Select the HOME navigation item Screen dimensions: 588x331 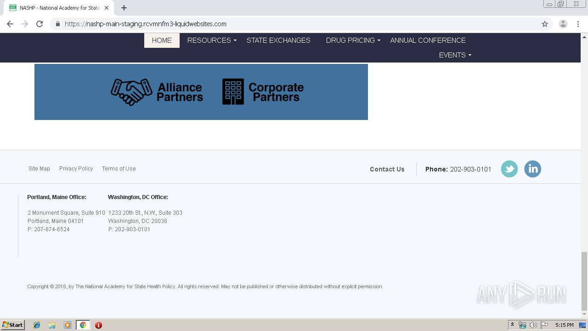pyautogui.click(x=162, y=40)
